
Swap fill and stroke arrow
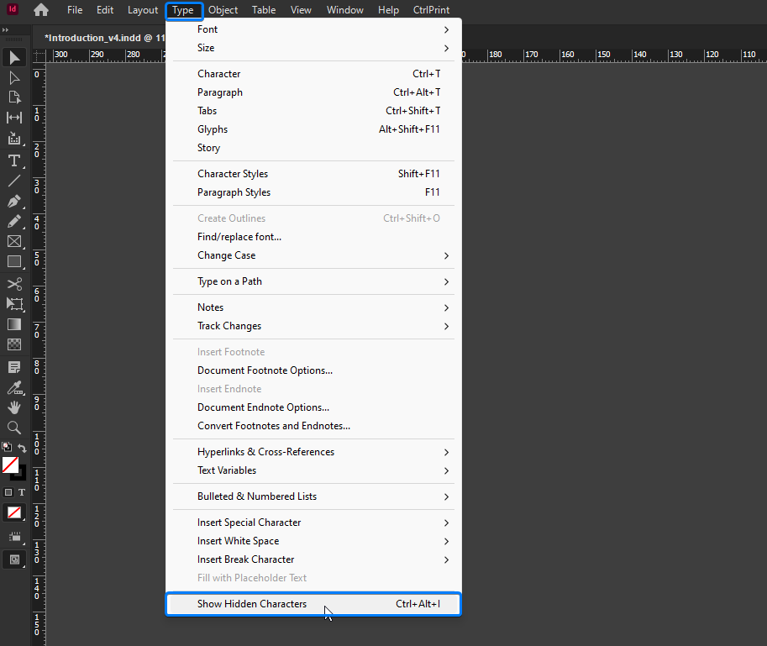coord(22,448)
